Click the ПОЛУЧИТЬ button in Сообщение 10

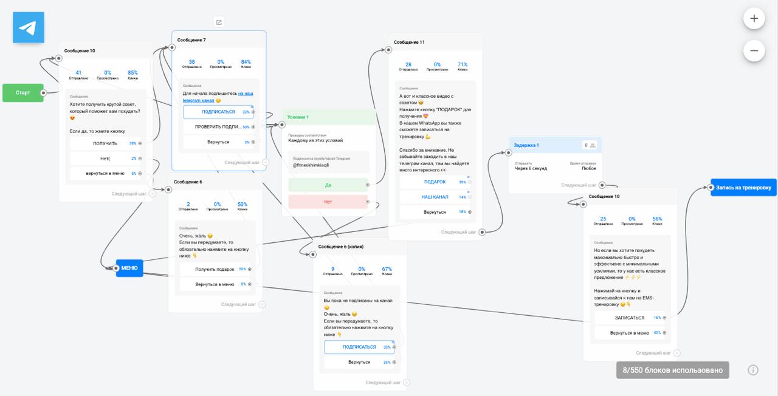pos(105,143)
